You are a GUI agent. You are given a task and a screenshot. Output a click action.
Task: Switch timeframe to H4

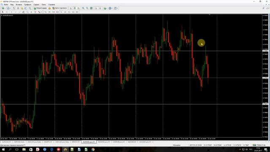(65, 12)
